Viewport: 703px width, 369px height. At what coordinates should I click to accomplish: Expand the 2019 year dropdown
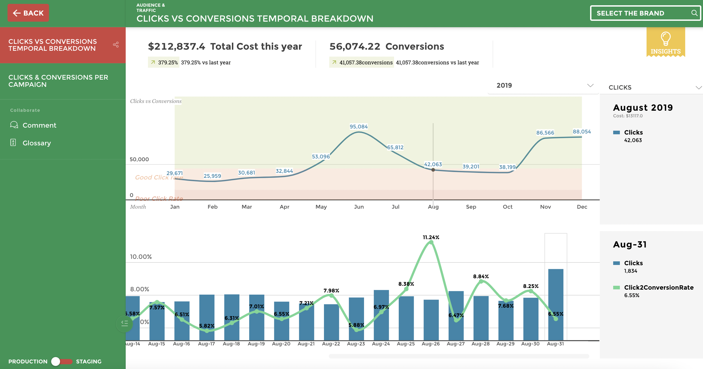(543, 85)
